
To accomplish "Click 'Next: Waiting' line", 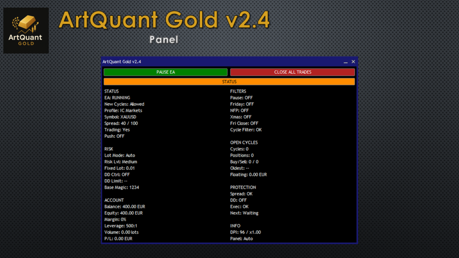I will pyautogui.click(x=244, y=213).
